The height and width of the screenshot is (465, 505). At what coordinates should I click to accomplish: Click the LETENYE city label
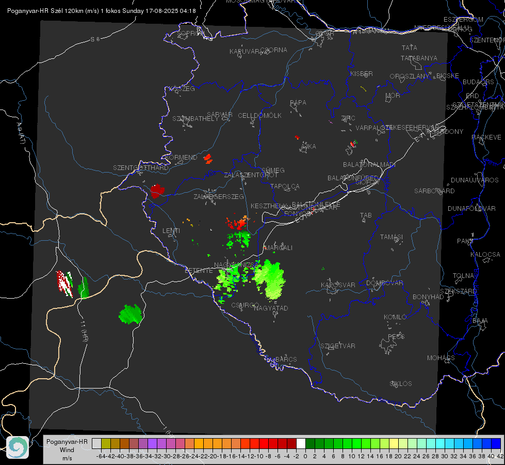click(199, 270)
